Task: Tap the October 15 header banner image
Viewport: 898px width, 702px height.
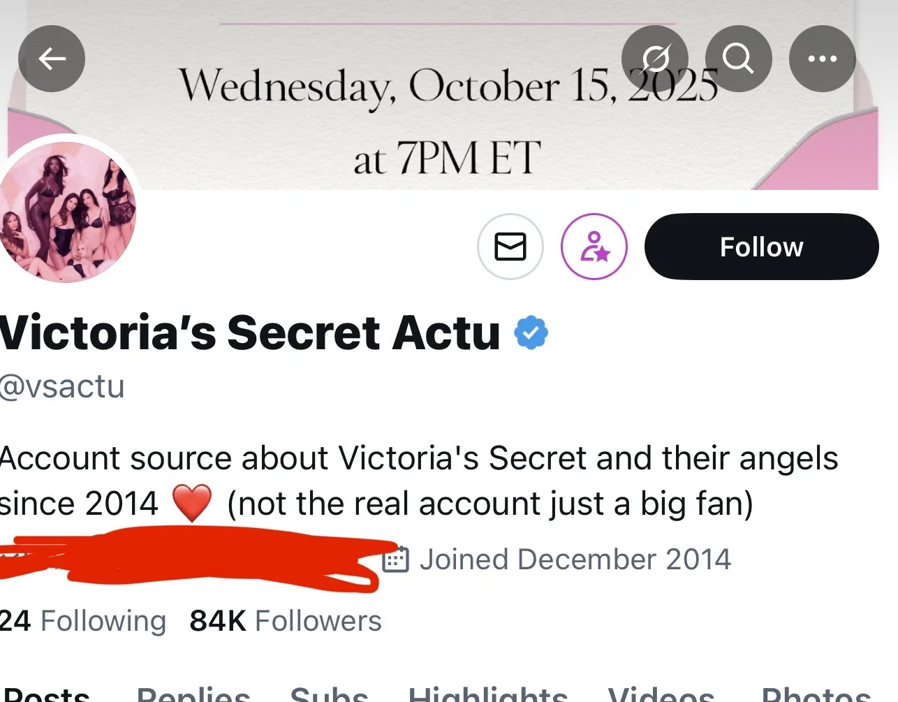Action: click(x=447, y=126)
